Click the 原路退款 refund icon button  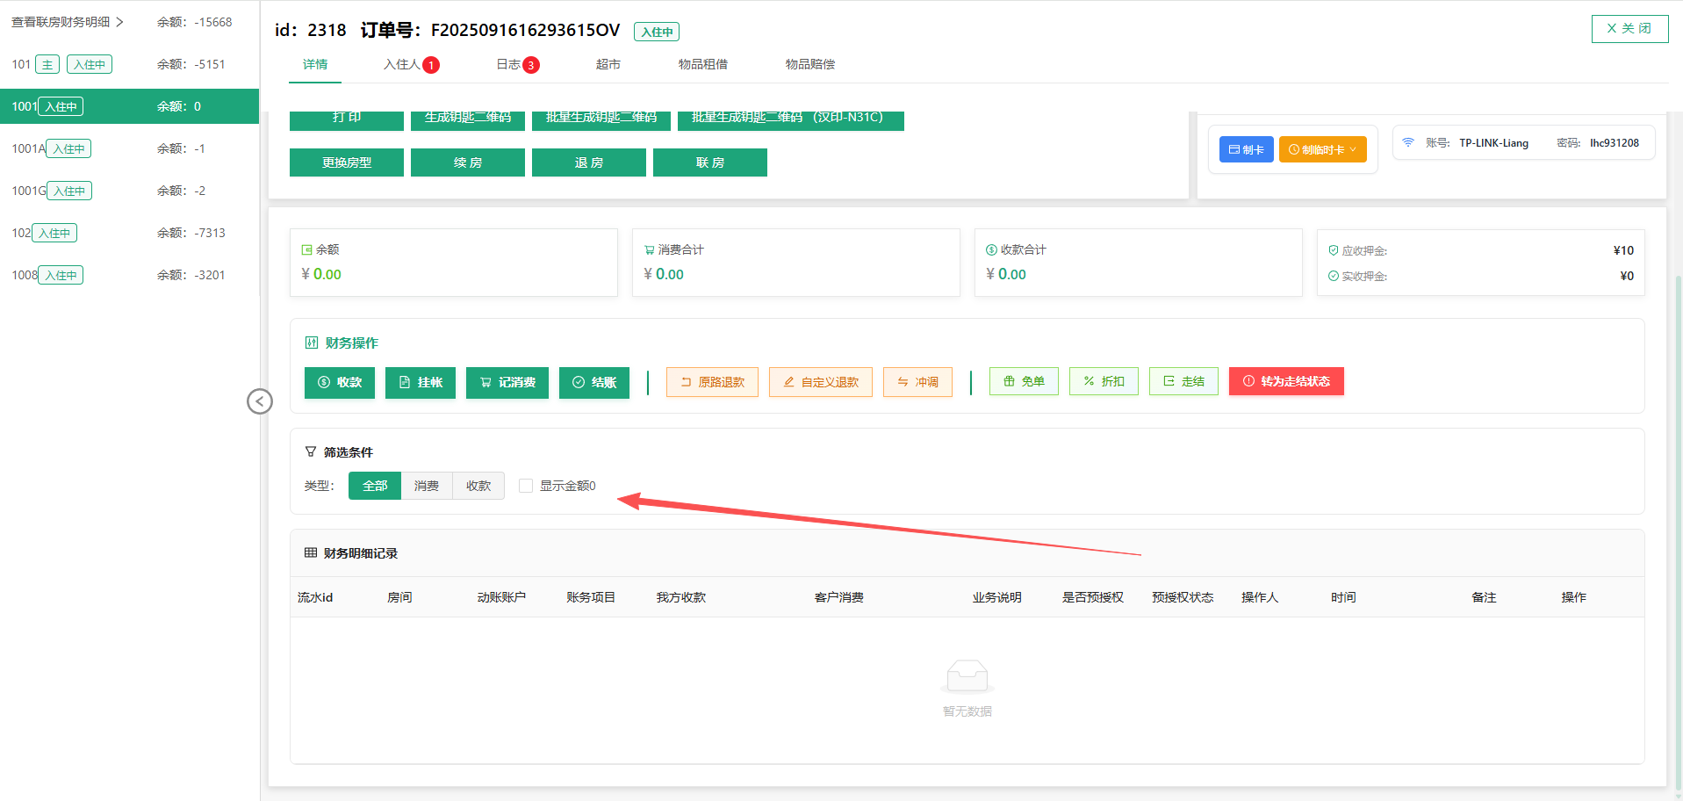pos(711,382)
